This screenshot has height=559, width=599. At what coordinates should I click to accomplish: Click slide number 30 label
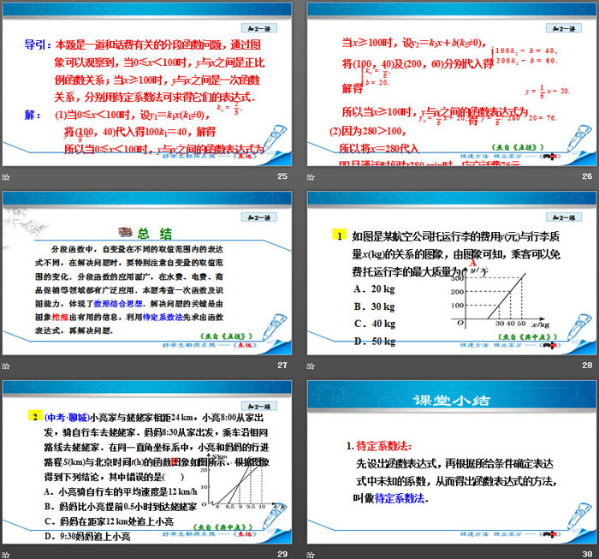(x=587, y=554)
